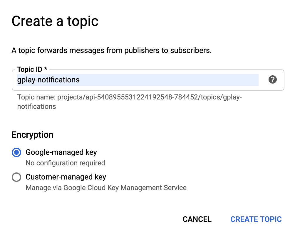Click the "Customer-managed key" option label
Viewport: 295px width, 236px height.
[x=66, y=177]
